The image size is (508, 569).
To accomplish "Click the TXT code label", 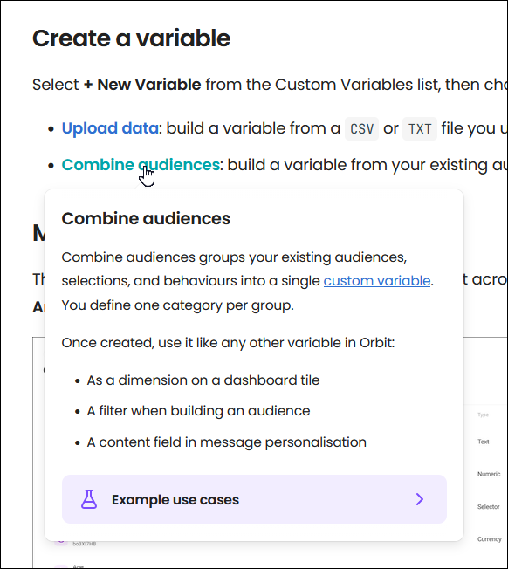I will coord(420,129).
